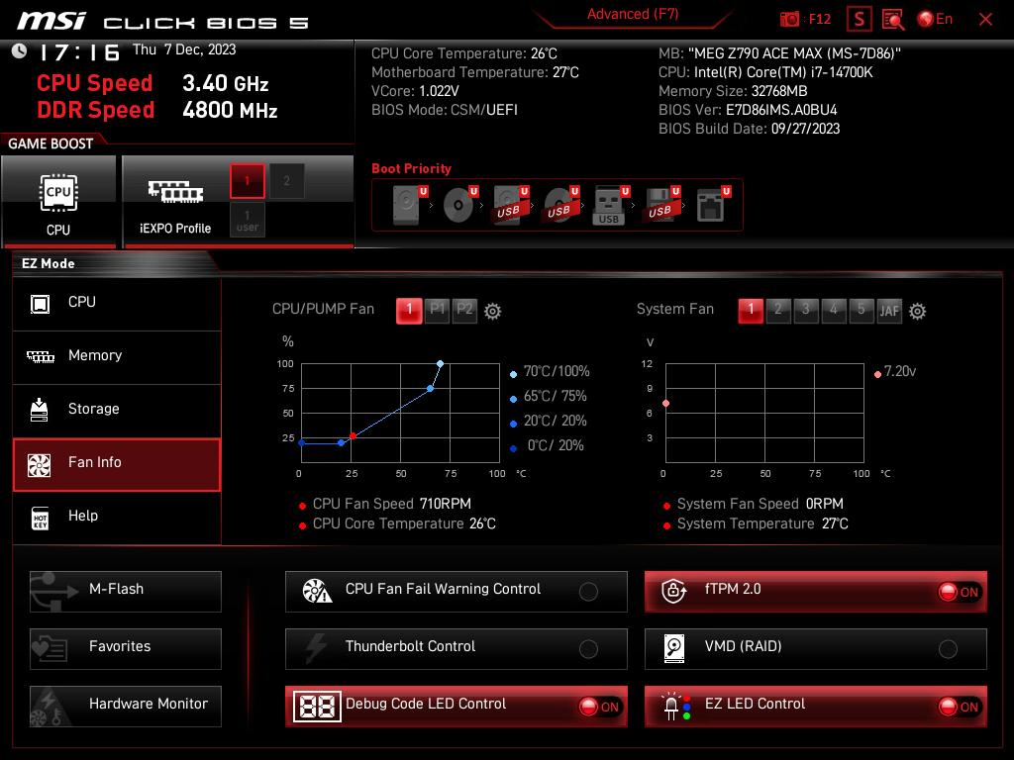Open the Storage section in EZ Mode
Screen dimensions: 1014x760
[117, 410]
